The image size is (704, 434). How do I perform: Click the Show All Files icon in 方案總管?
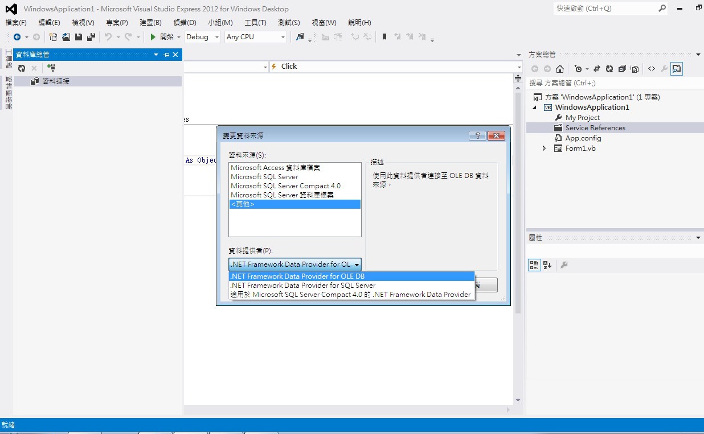pyautogui.click(x=634, y=69)
